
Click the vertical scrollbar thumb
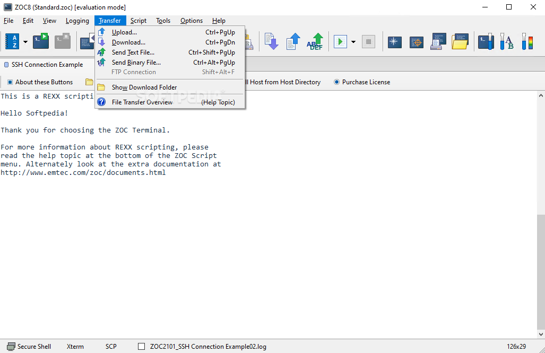(x=541, y=272)
